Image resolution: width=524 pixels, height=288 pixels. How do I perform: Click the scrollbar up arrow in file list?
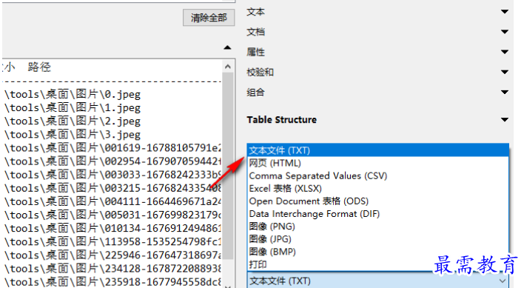tap(227, 67)
